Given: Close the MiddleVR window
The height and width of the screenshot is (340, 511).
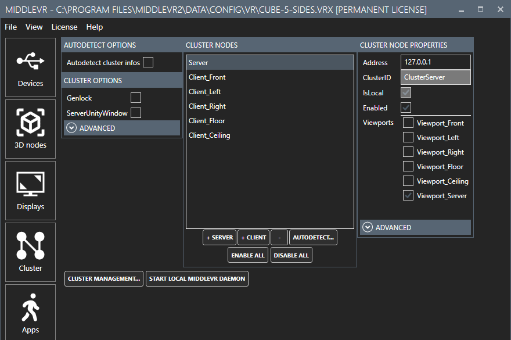Looking at the screenshot, I should [501, 9].
